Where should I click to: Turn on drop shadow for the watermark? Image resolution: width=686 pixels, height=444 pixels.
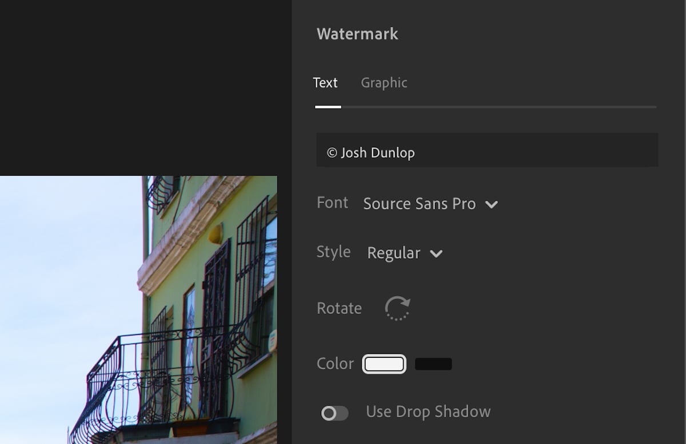[335, 411]
